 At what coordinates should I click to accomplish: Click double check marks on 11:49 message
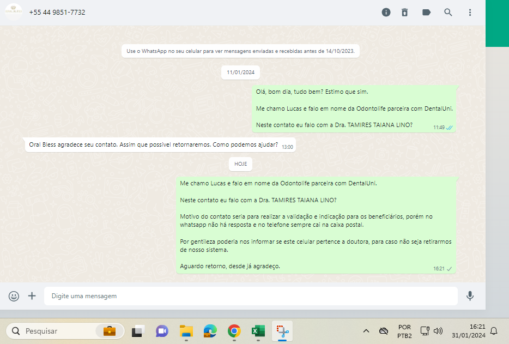449,128
